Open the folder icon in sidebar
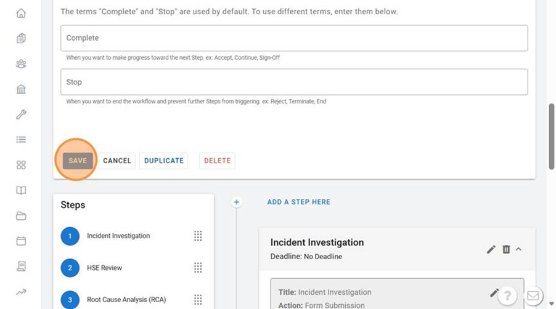The width and height of the screenshot is (556, 309). [x=21, y=215]
